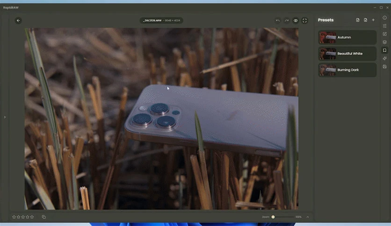Rate the photo three stars
This screenshot has height=226, width=391.
coord(23,217)
